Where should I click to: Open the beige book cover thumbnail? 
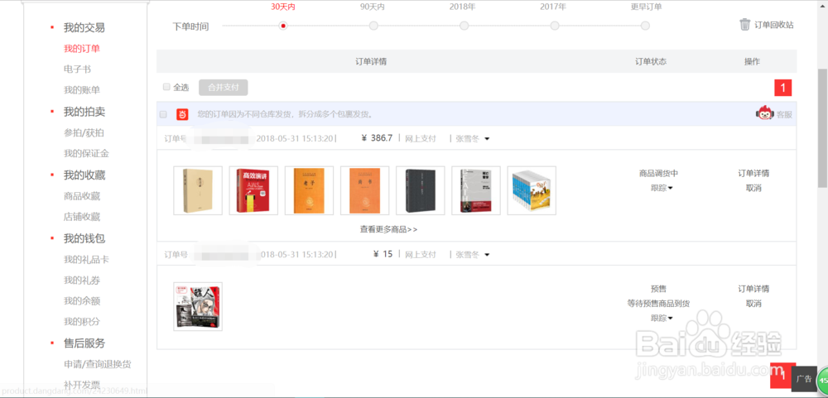[x=198, y=190]
